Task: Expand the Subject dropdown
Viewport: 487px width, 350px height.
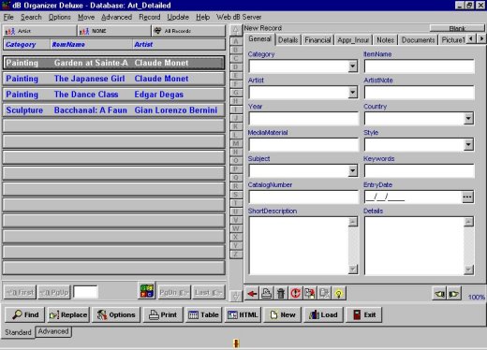Action: pos(353,170)
